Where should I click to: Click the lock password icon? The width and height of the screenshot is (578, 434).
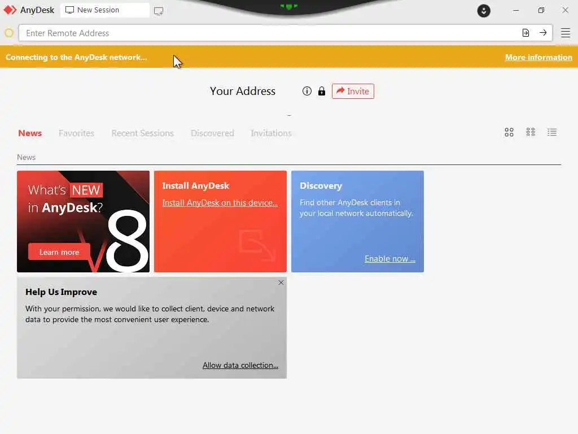click(321, 91)
